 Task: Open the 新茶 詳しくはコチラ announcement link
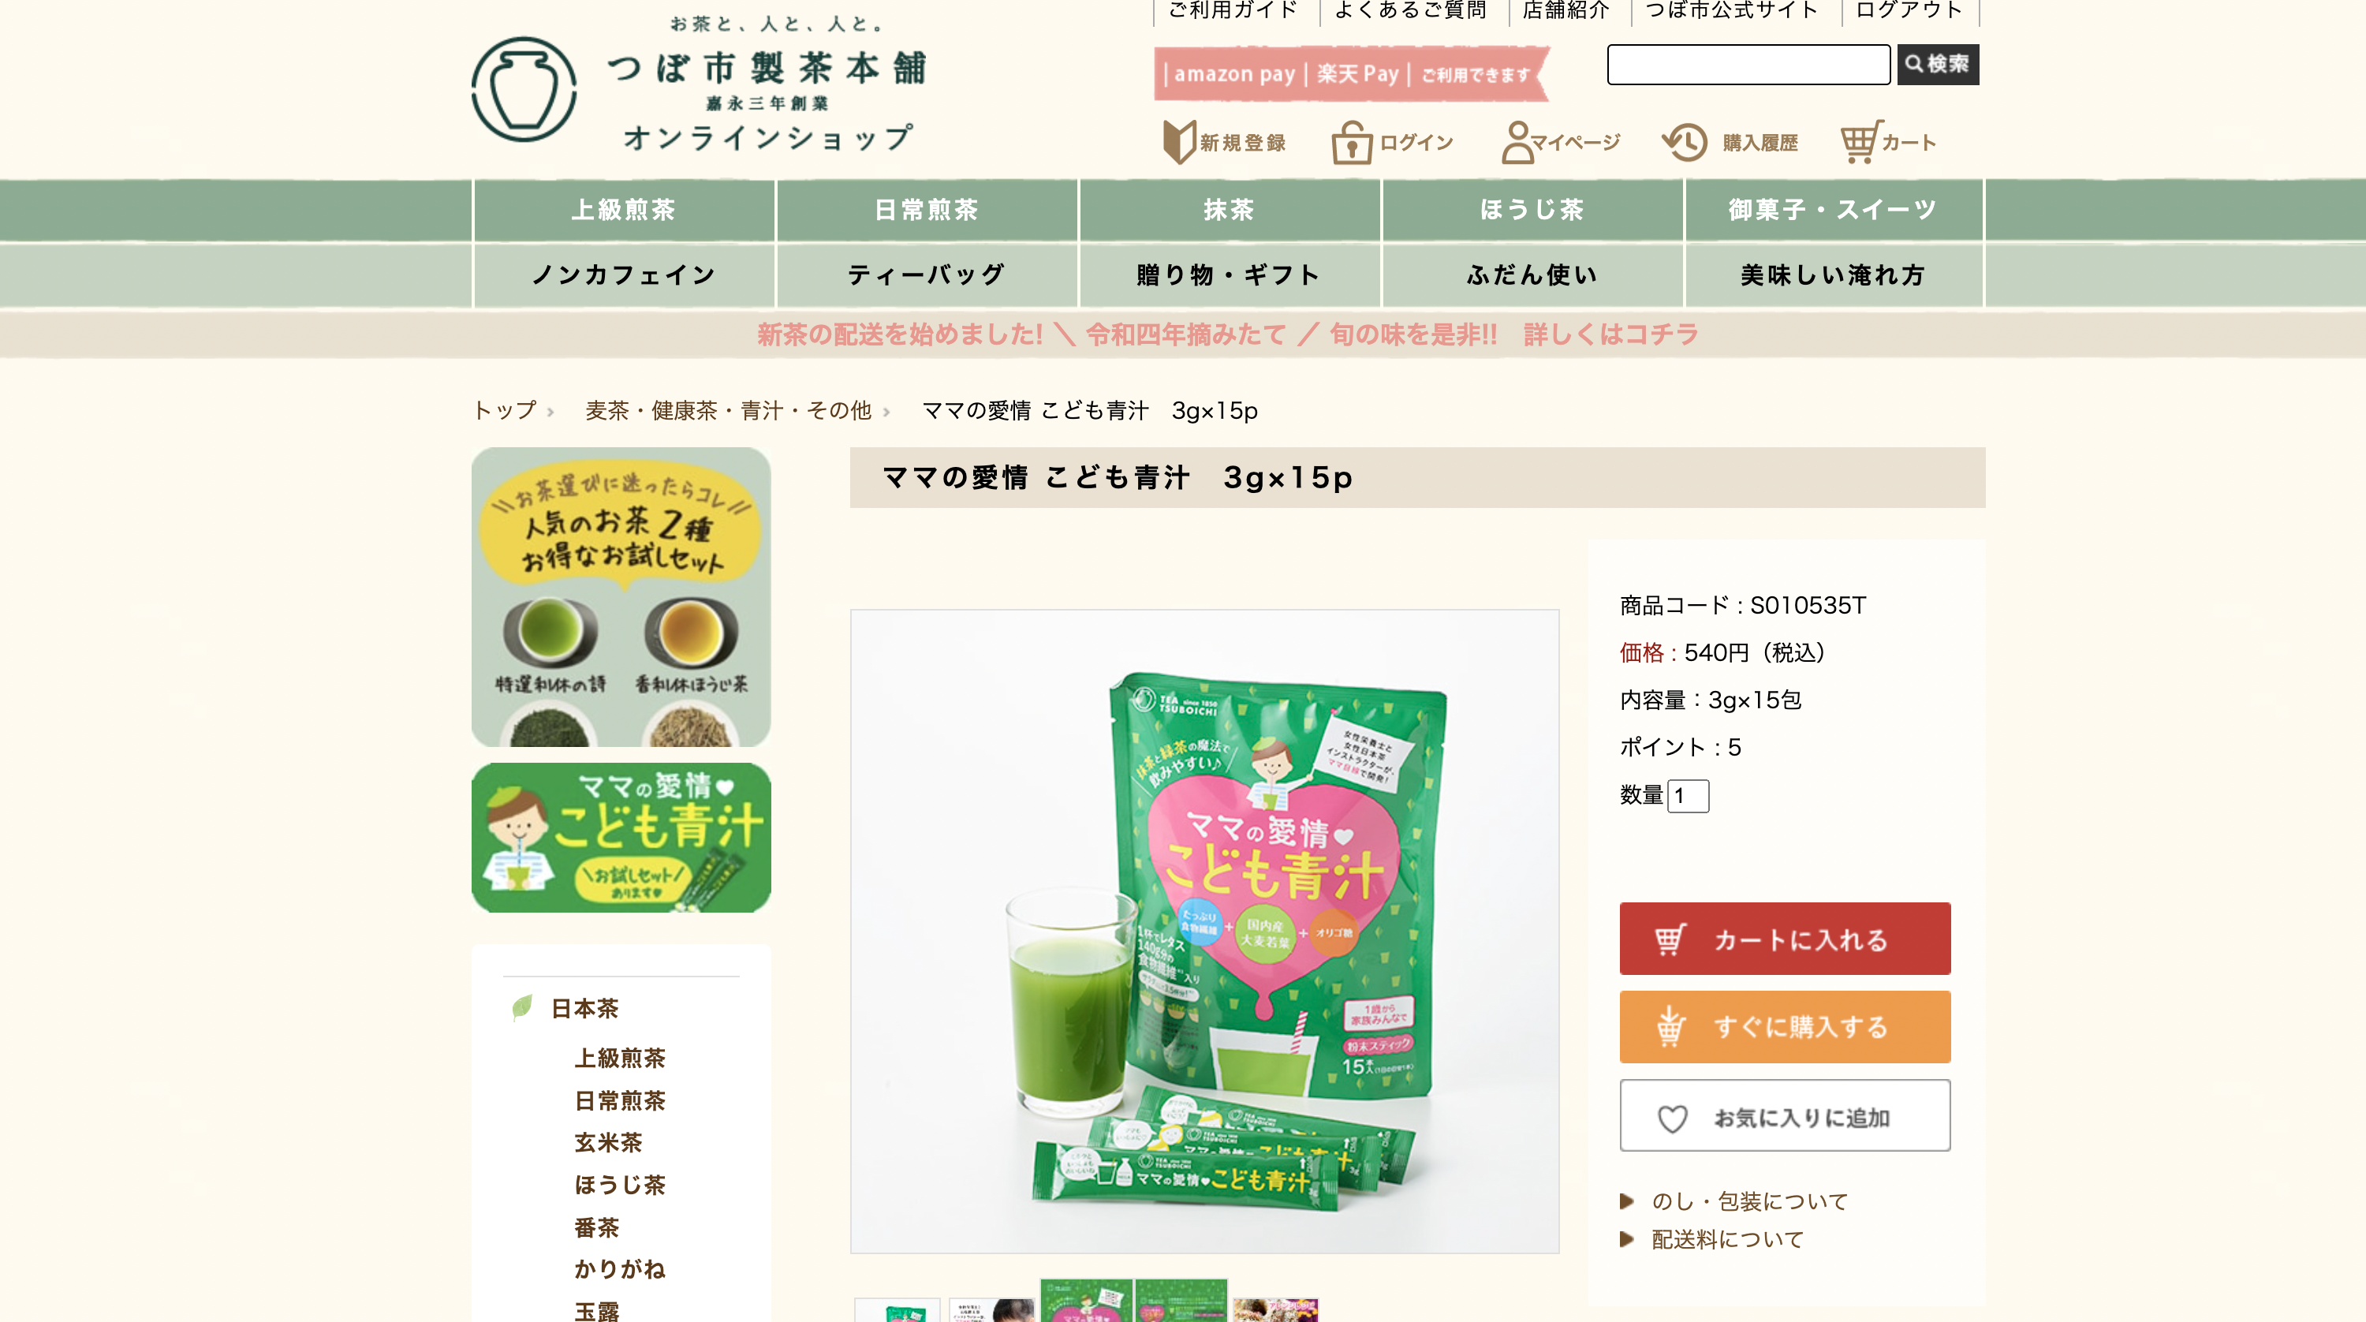(x=1611, y=334)
